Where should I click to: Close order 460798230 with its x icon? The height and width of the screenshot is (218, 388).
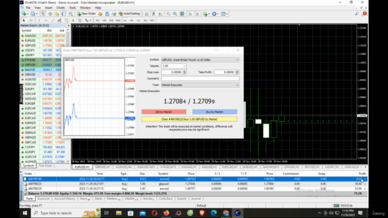[x=365, y=188]
